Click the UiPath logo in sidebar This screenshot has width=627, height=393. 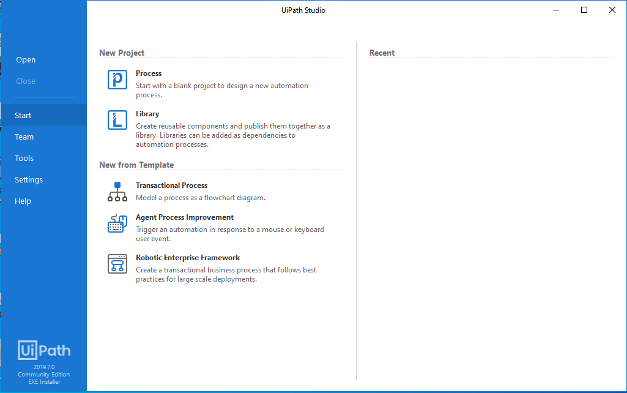[x=44, y=350]
